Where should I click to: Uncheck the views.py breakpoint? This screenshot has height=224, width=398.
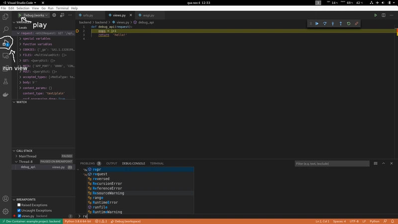tap(19, 216)
